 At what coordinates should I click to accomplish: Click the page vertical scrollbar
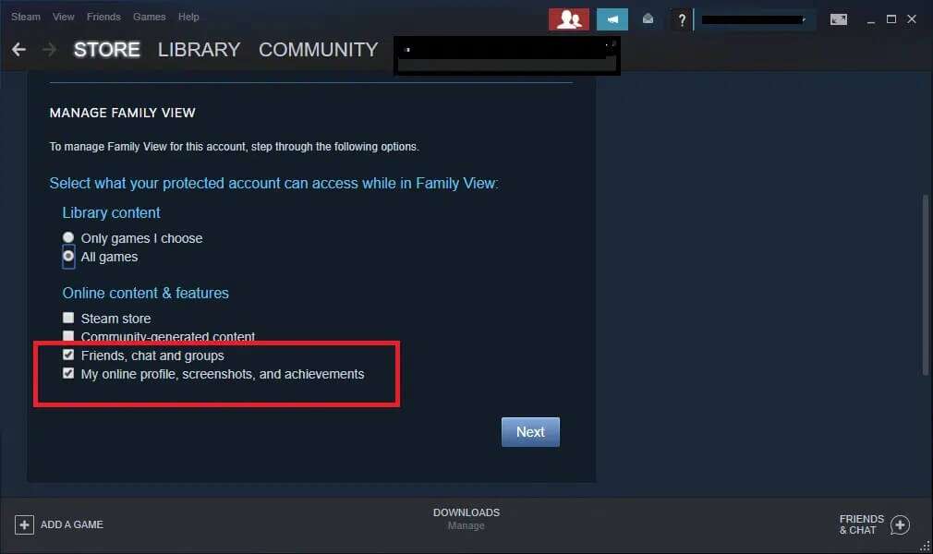pos(926,284)
